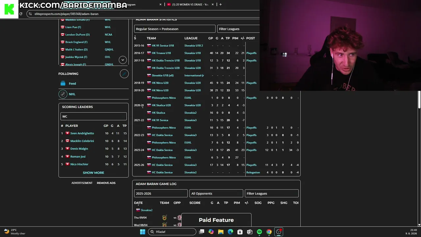
Task: Click the page's vertical scrollbar thumb
Action: point(419,99)
